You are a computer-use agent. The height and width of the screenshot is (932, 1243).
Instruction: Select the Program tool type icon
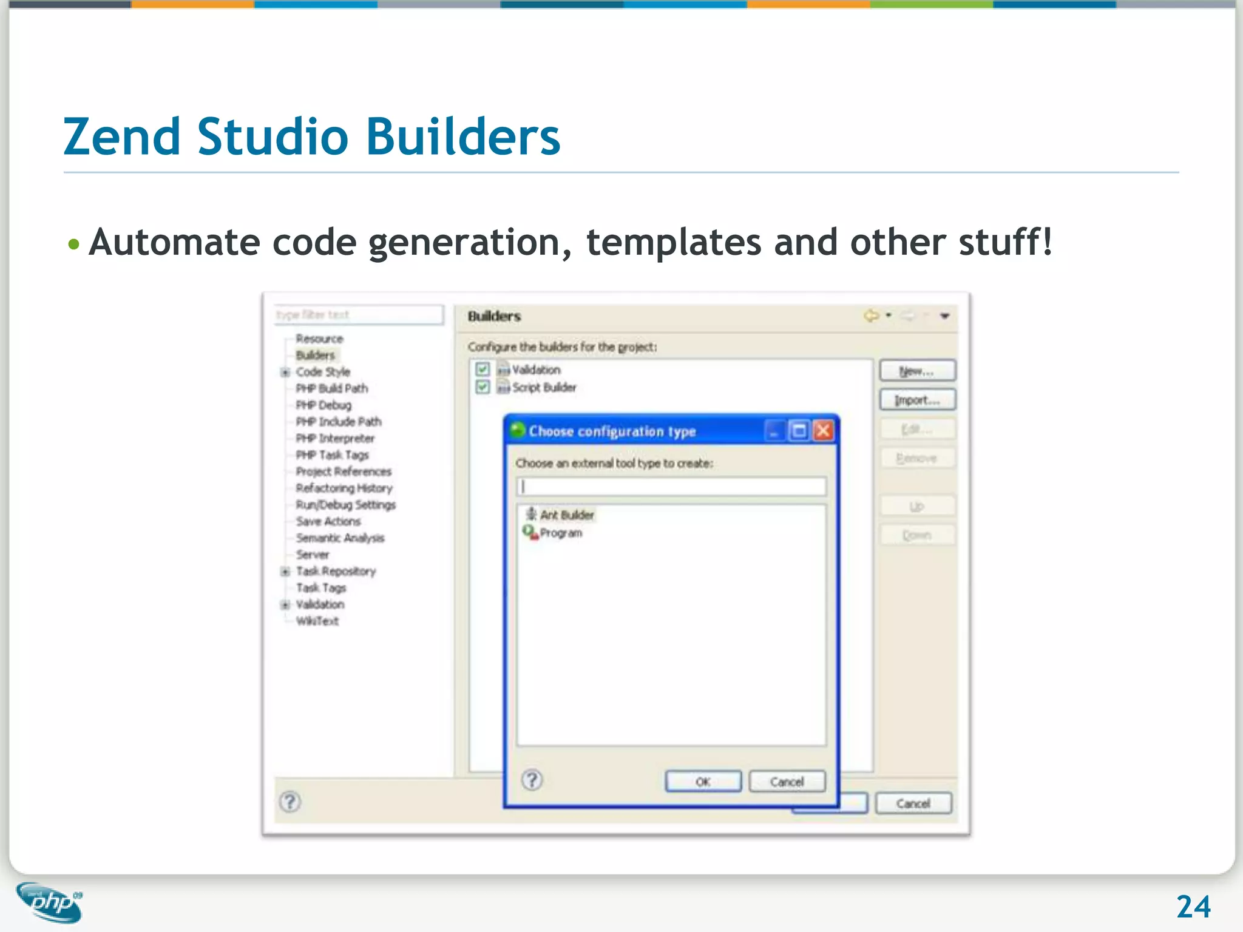[x=530, y=532]
